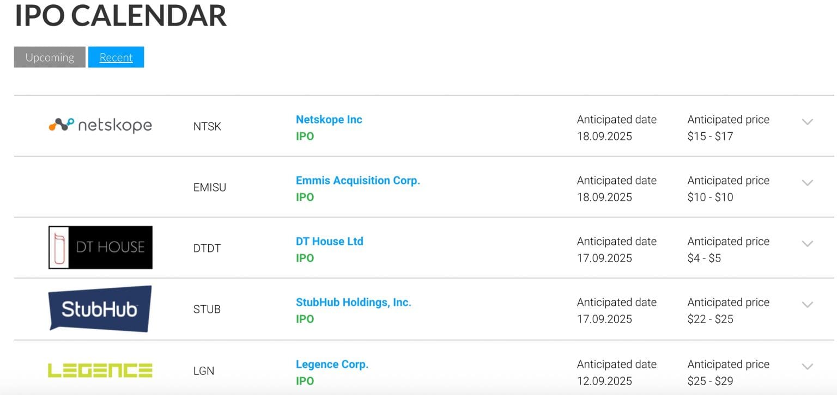The width and height of the screenshot is (837, 395).
Task: Open the Emmis Acquisition Corp. link
Action: [357, 180]
